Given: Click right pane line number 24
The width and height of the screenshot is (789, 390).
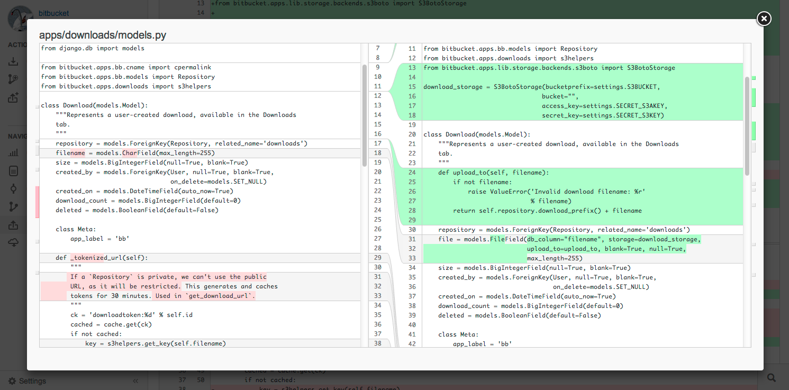Looking at the screenshot, I should 412,173.
